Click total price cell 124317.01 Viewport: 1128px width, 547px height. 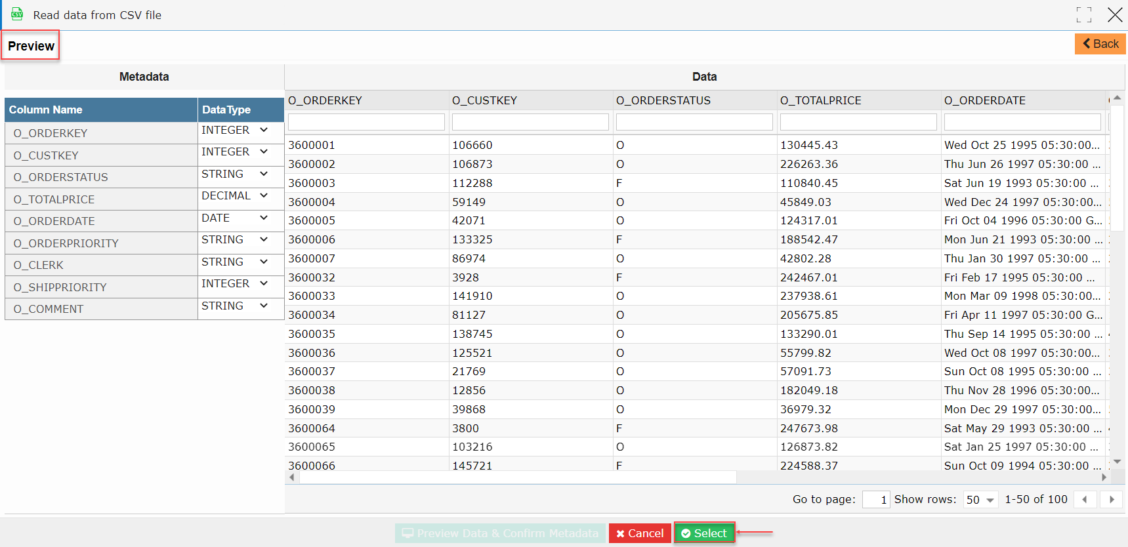tap(809, 220)
